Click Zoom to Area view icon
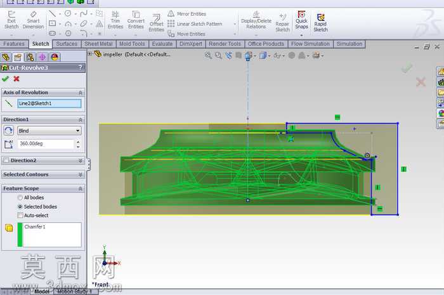Image resolution: width=444 pixels, height=295 pixels. tap(218, 55)
